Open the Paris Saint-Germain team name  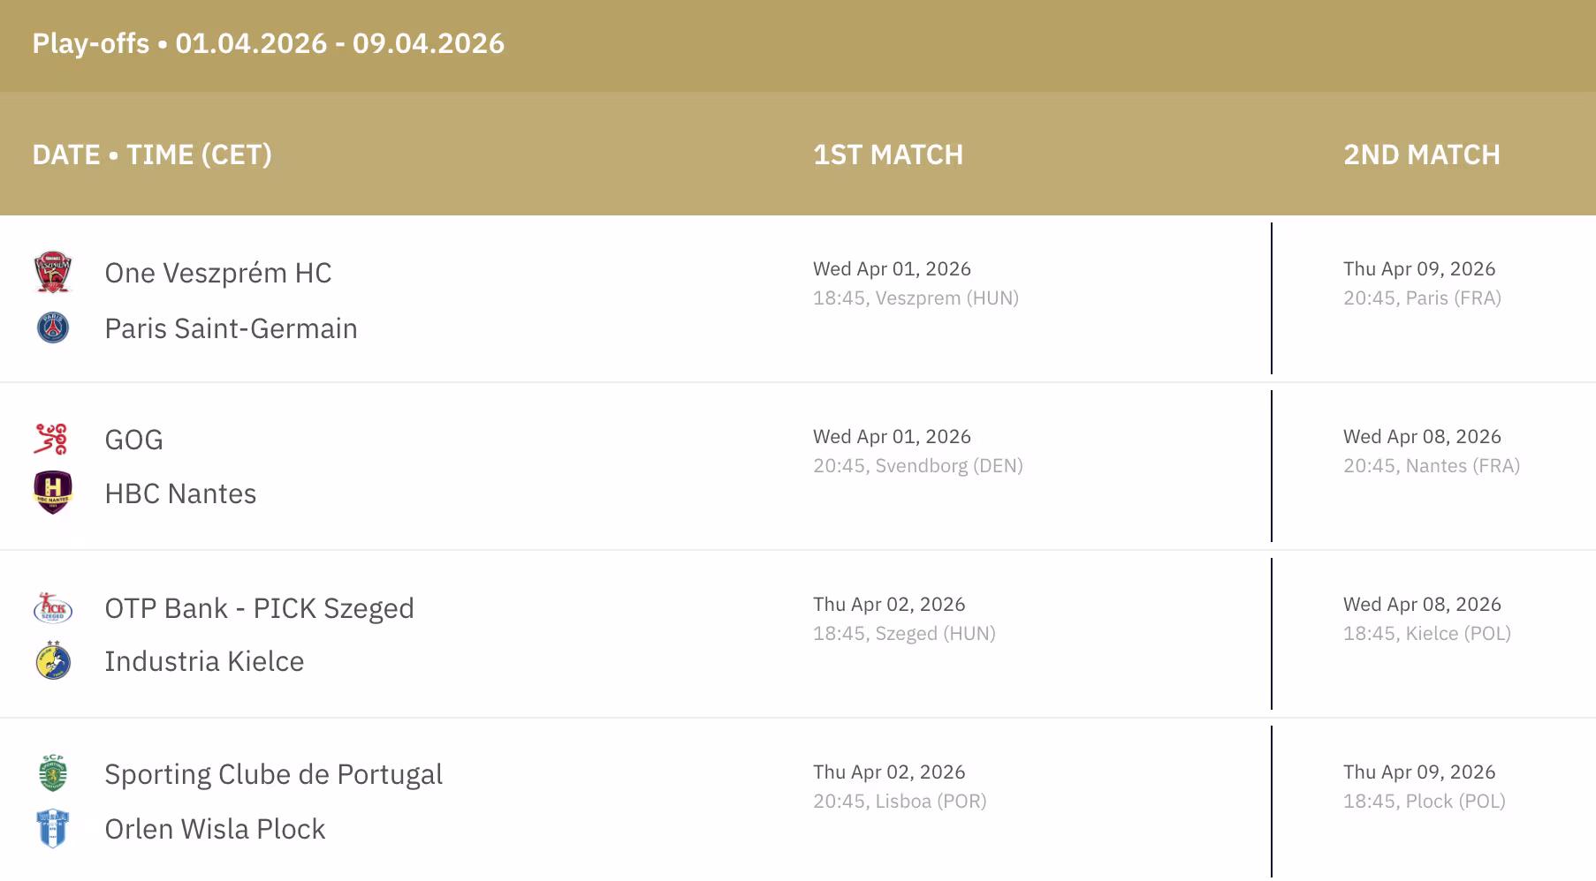pos(231,328)
